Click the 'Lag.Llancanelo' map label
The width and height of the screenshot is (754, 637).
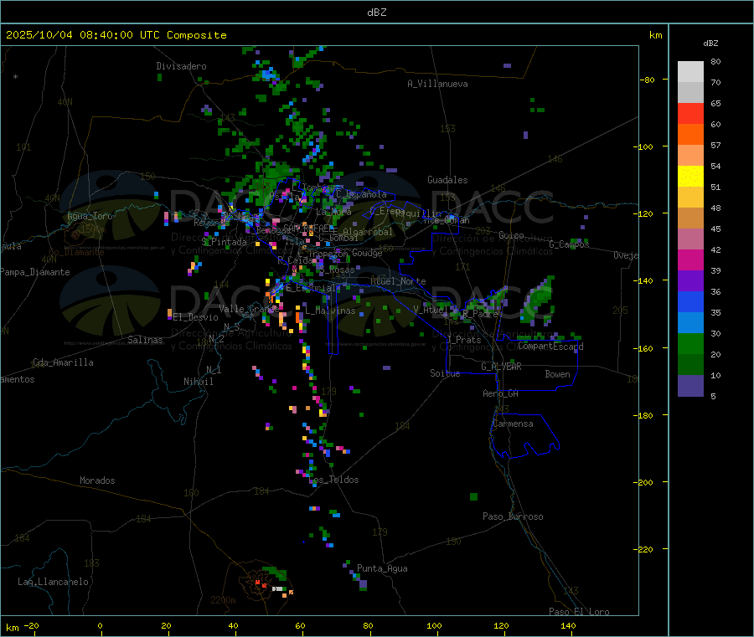(53, 582)
